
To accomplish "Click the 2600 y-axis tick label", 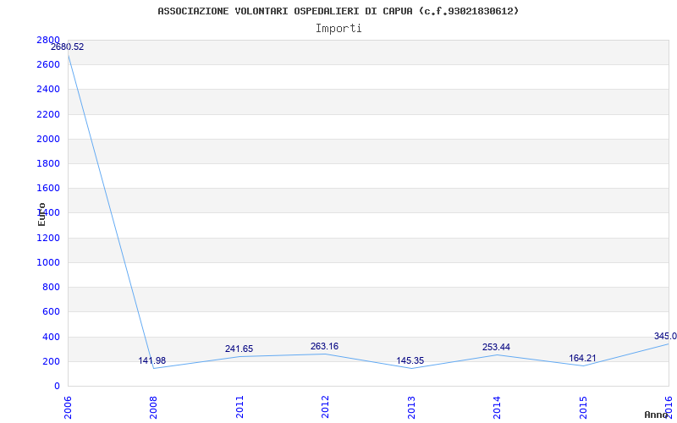I will tap(48, 65).
